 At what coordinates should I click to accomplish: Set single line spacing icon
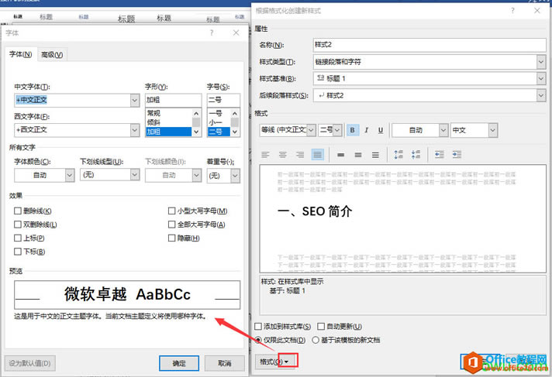[341, 155]
